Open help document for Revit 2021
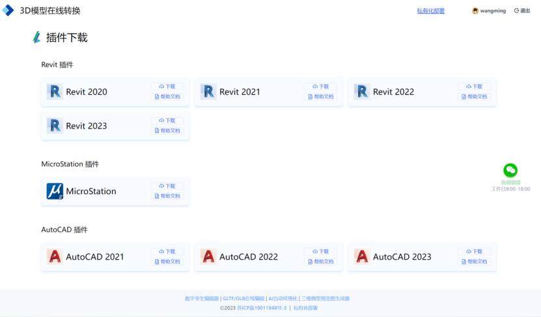The image size is (541, 317). [320, 97]
